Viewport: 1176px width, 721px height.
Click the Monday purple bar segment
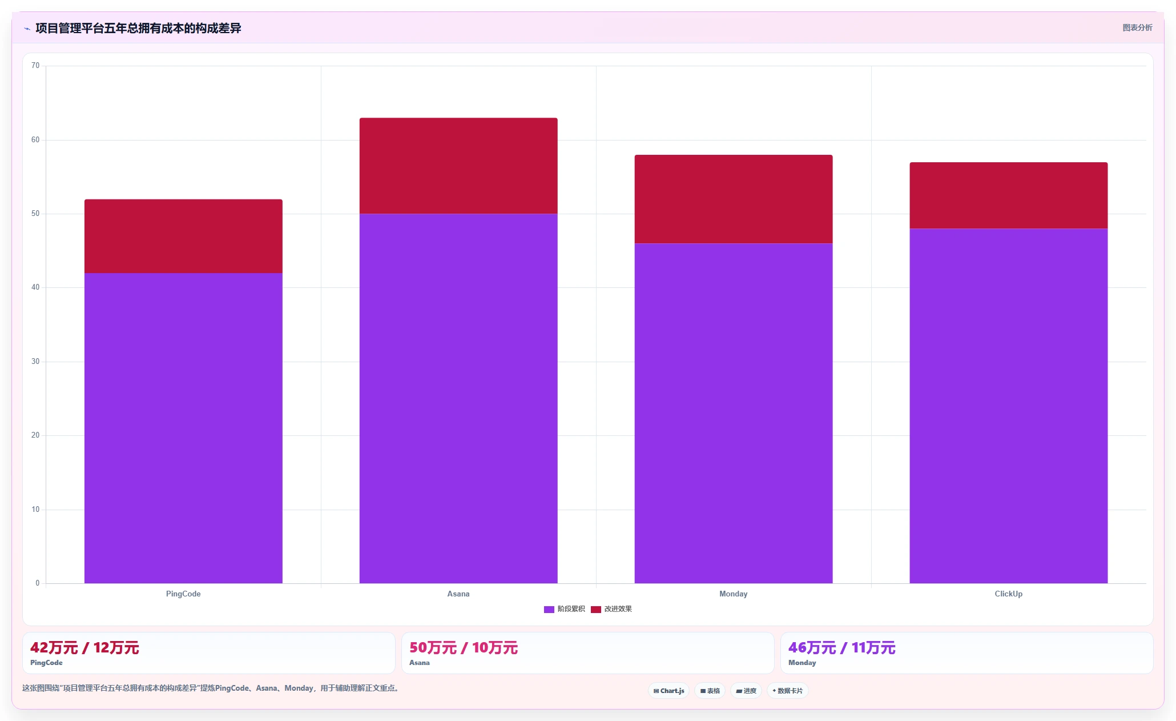tap(734, 414)
